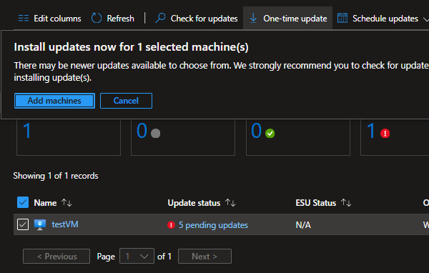
Task: Click the Add machines button
Action: pos(55,101)
